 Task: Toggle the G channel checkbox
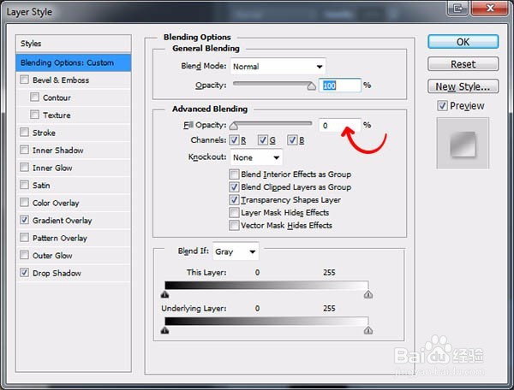(263, 140)
